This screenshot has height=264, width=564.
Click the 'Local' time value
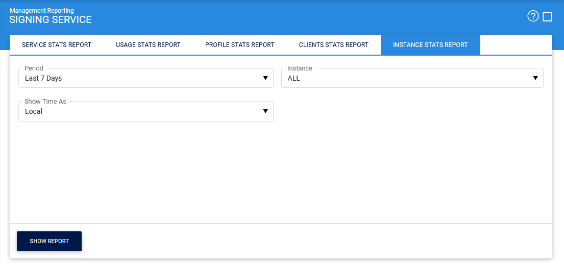[x=34, y=111]
